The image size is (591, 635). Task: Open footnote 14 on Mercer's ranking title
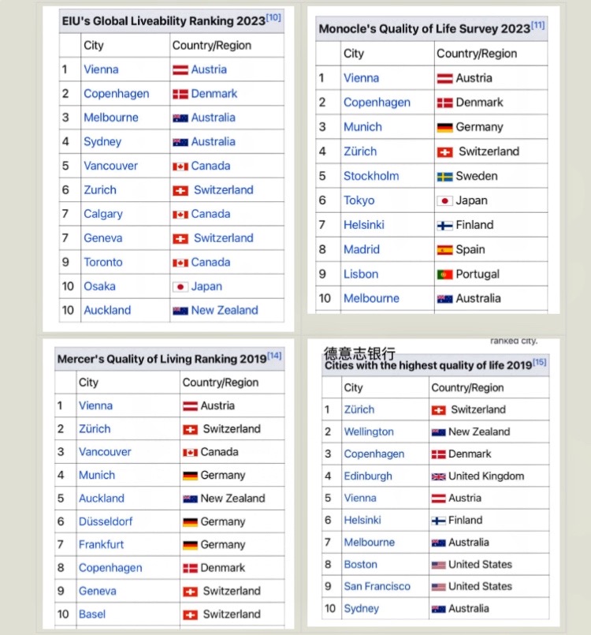273,356
